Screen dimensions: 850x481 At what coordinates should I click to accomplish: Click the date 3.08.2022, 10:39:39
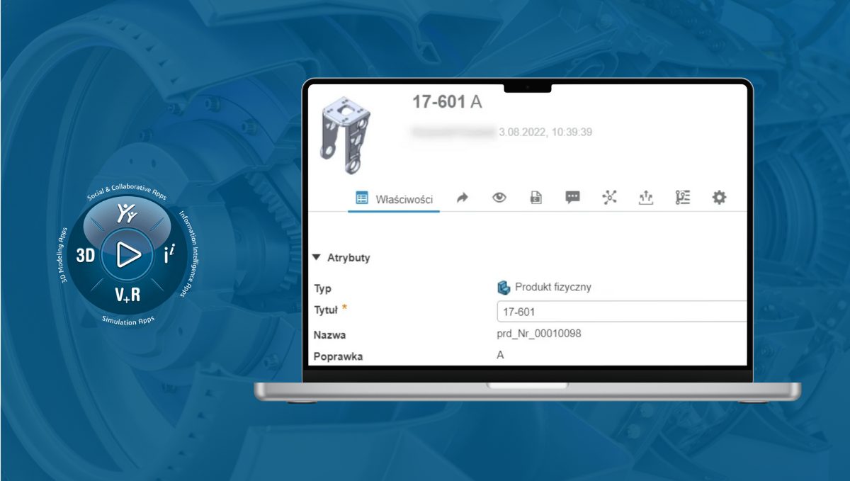(x=545, y=132)
